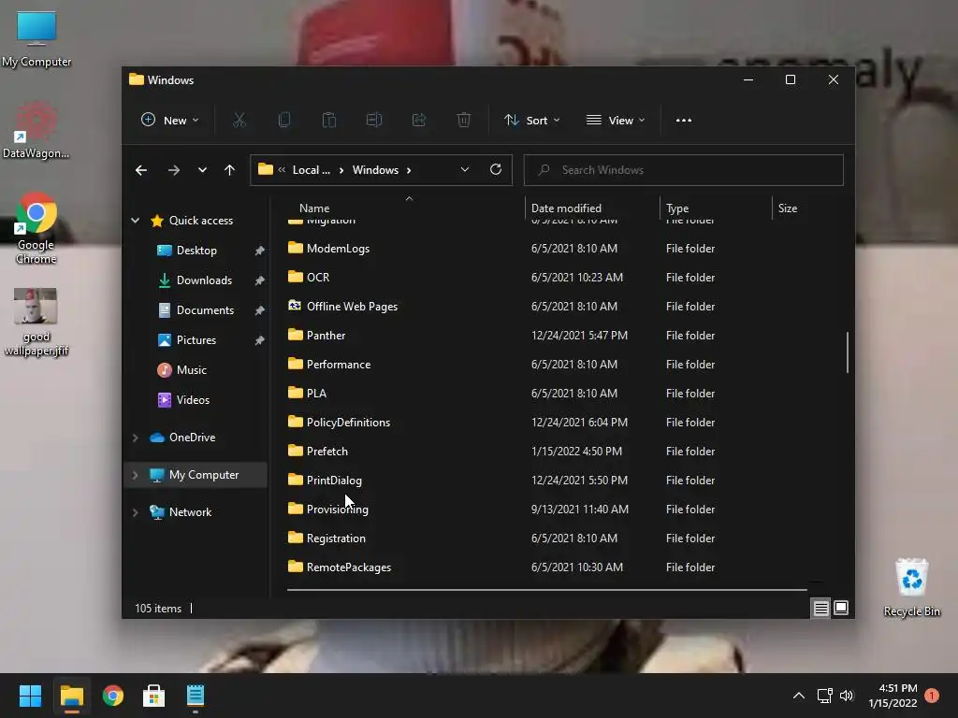Open the volume speaker tray icon

tap(846, 696)
